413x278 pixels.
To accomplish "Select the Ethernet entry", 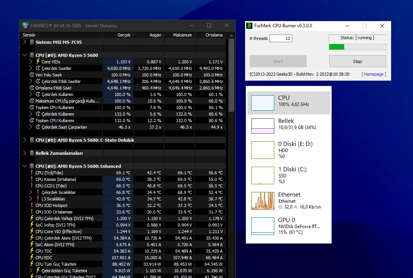I will pyautogui.click(x=289, y=200).
